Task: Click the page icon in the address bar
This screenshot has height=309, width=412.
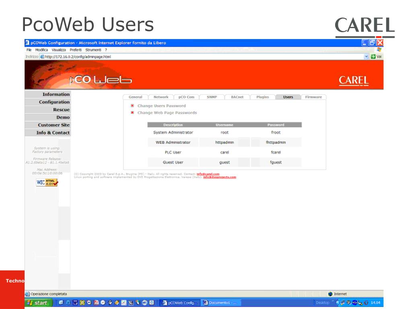Action: [x=42, y=56]
